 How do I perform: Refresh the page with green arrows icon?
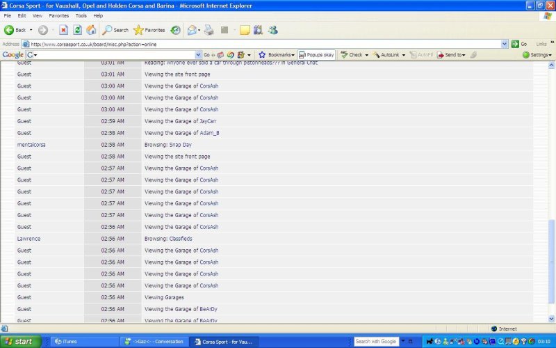pyautogui.click(x=77, y=30)
